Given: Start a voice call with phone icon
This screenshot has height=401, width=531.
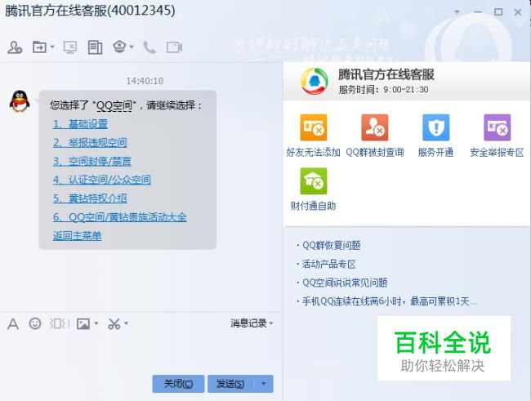Looking at the screenshot, I should tap(149, 47).
